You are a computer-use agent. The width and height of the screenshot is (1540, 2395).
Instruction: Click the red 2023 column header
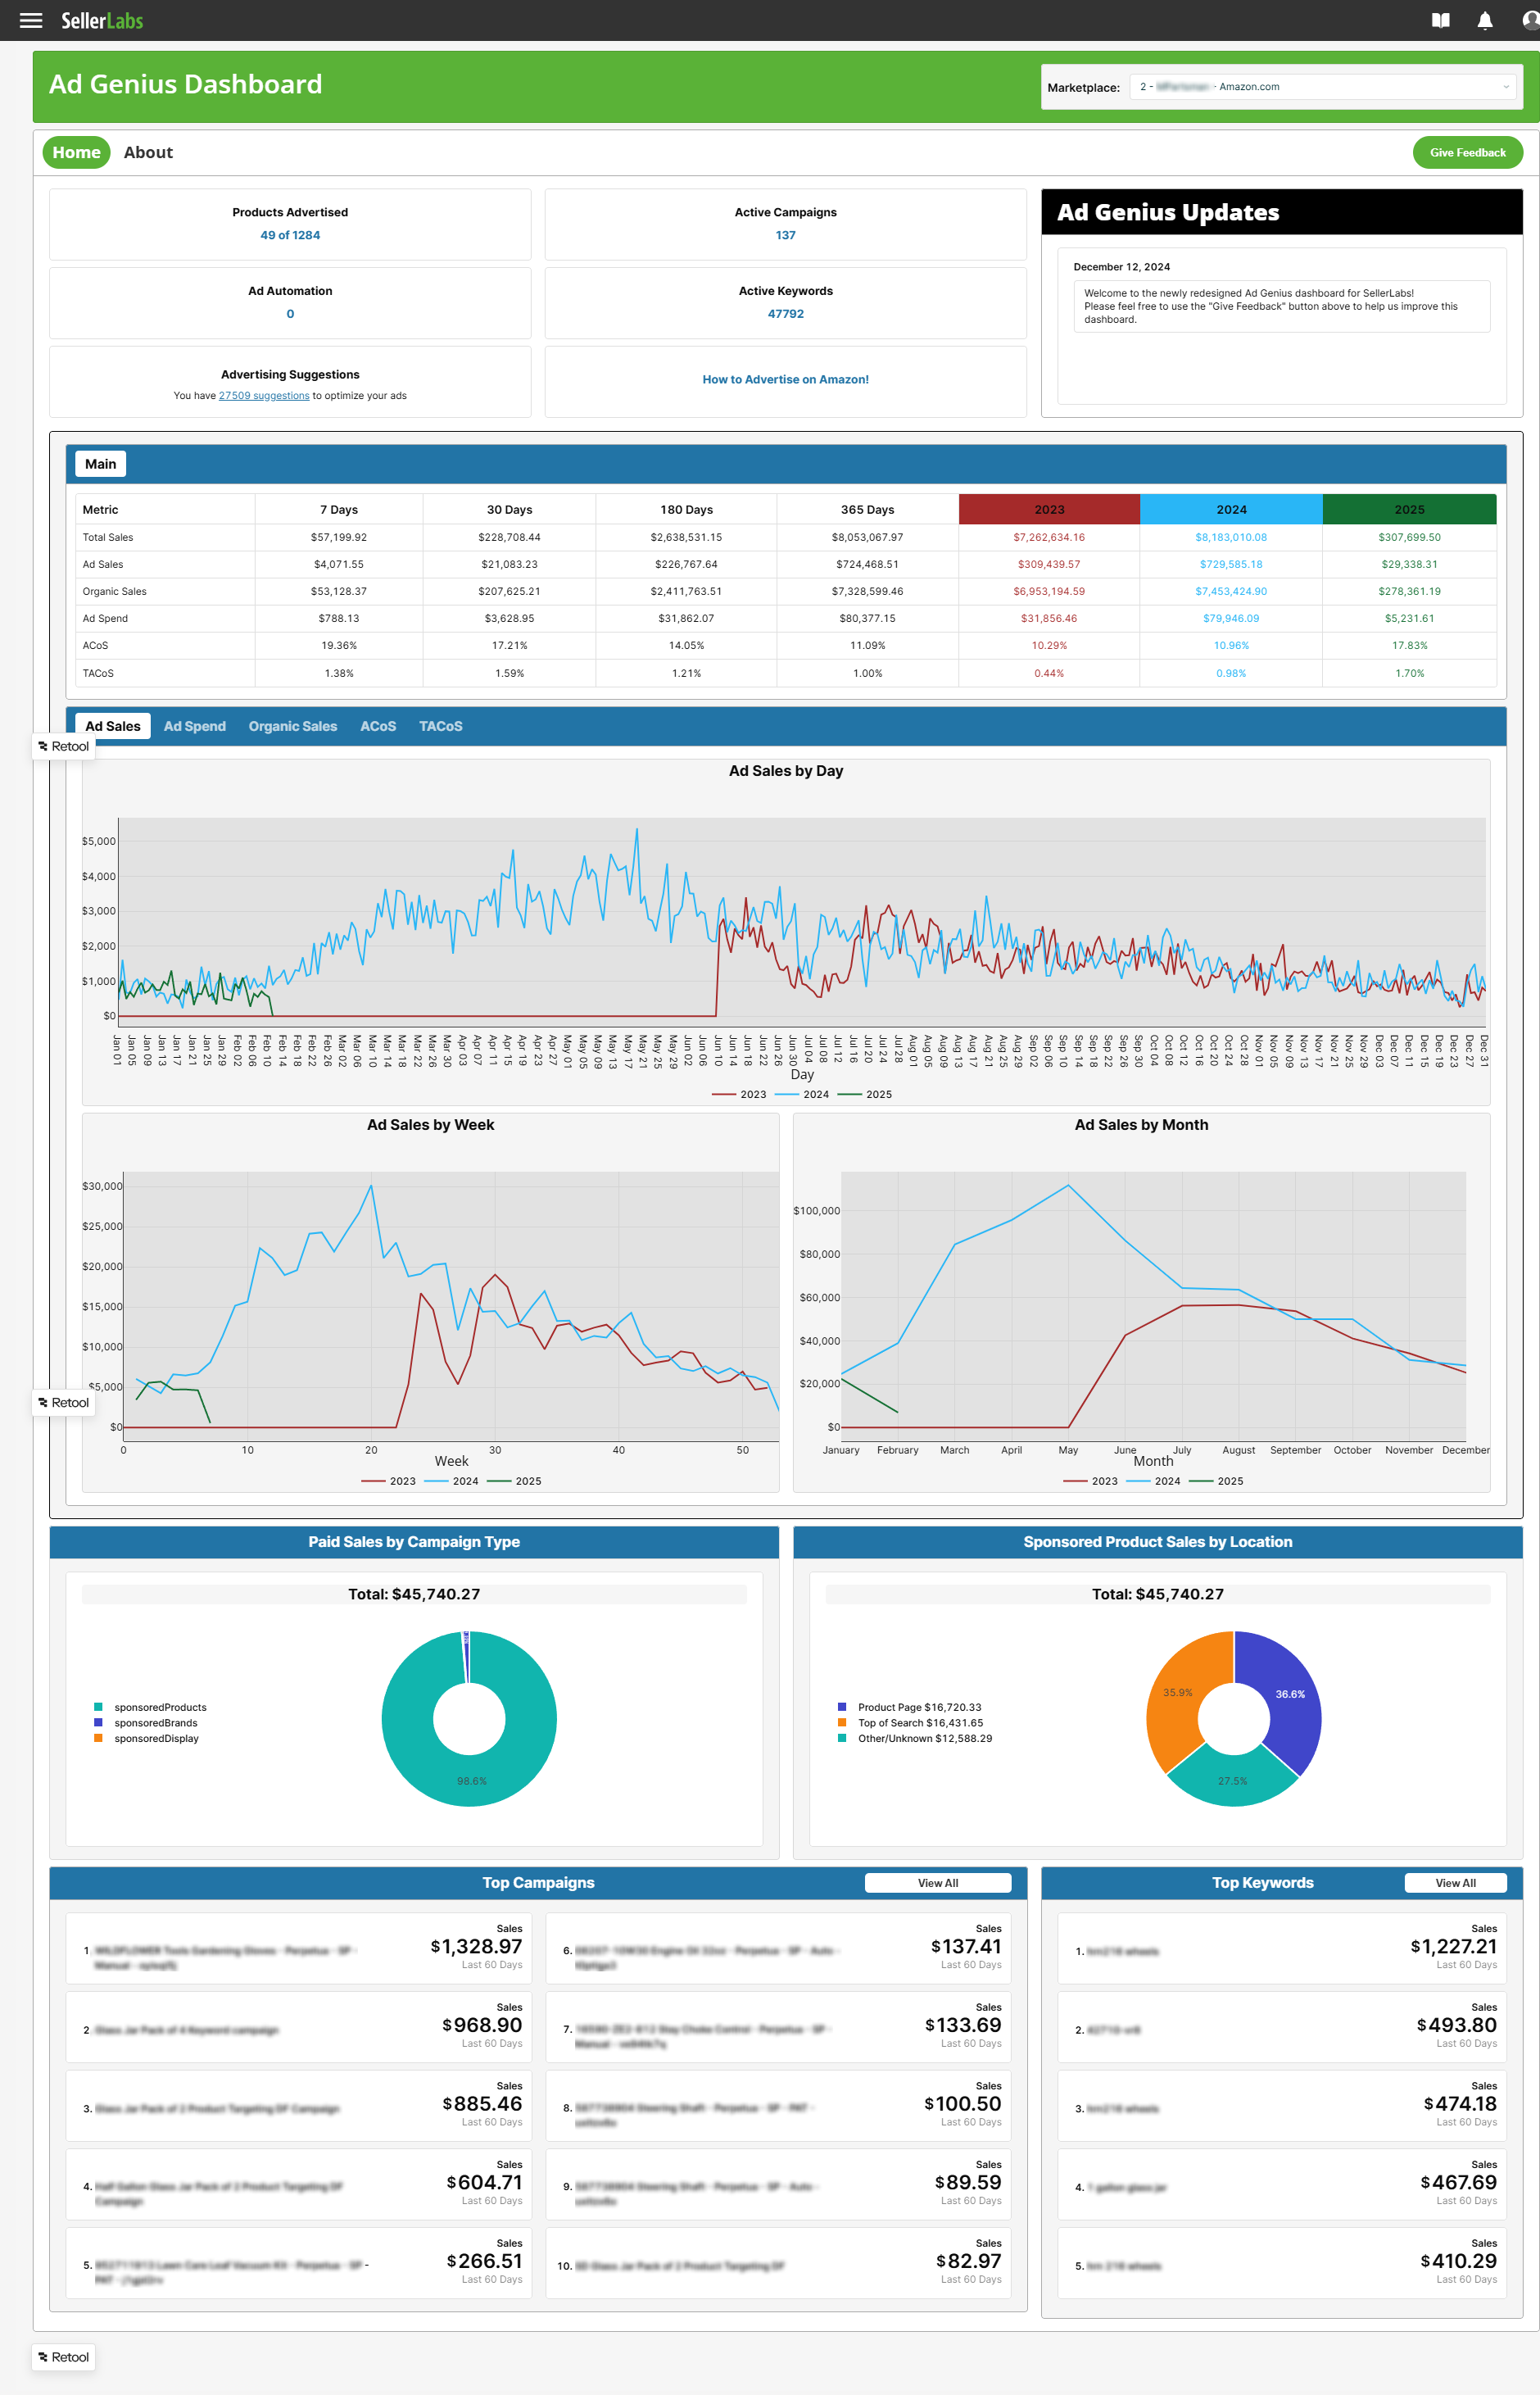[1049, 509]
